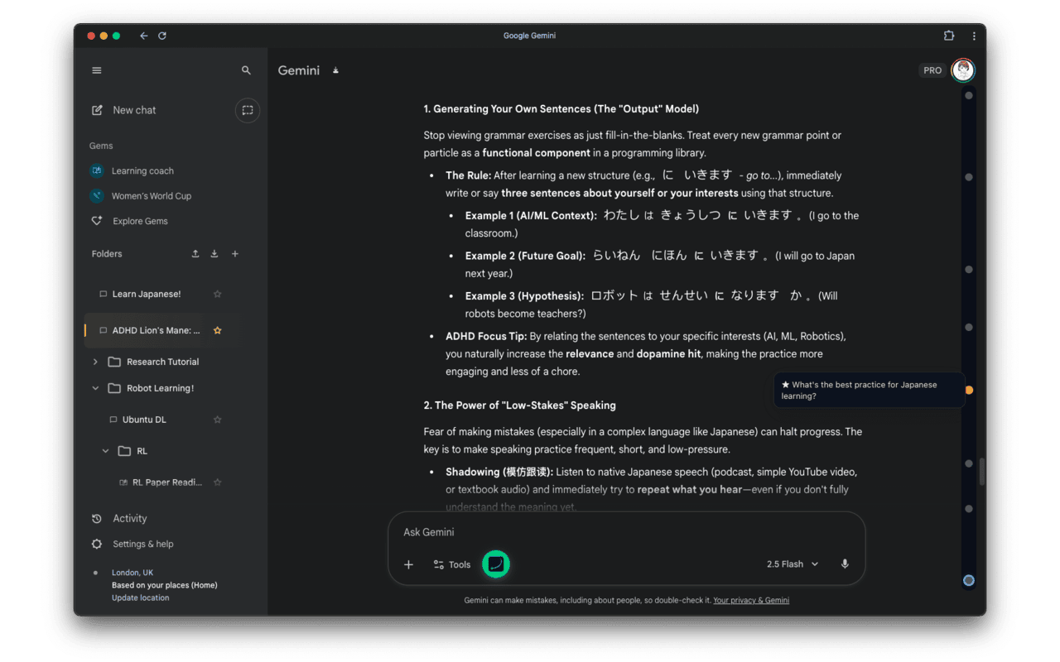Screen dimensions: 1060x662
Task: Open the 2.5 Flash model dropdown
Action: (x=792, y=564)
